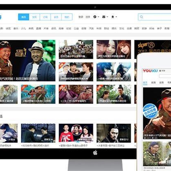
Task: Open the messages envelope icon
Action: point(104,17)
